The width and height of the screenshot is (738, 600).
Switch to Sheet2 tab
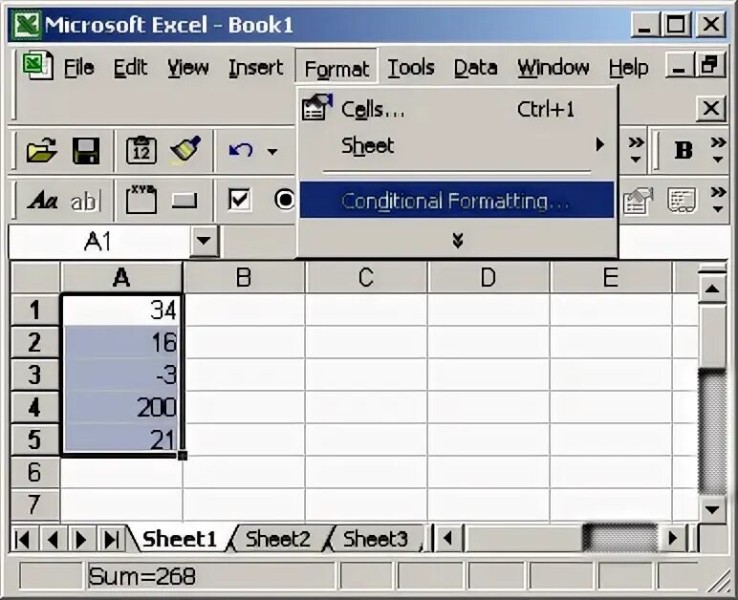coord(278,539)
